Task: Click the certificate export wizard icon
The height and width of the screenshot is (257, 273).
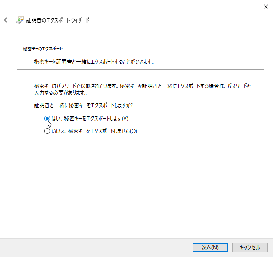Action: click(x=20, y=20)
